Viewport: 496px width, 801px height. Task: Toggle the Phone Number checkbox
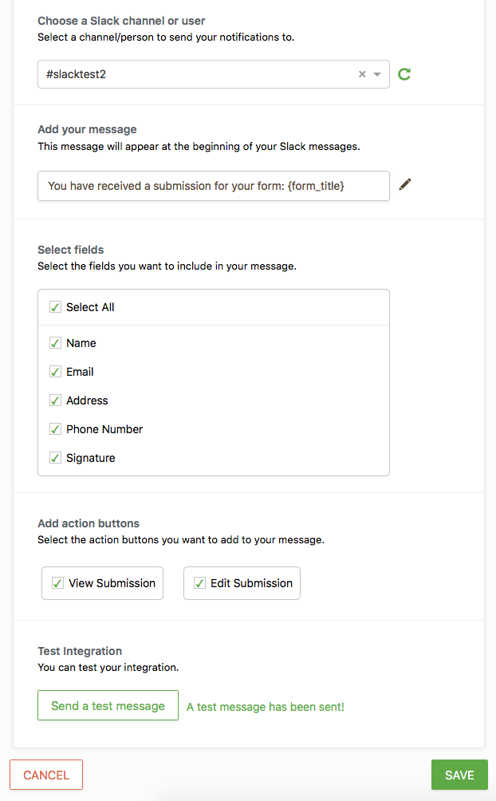pyautogui.click(x=56, y=429)
